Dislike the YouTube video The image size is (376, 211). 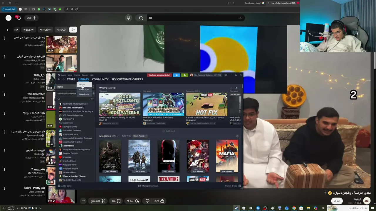click(147, 201)
